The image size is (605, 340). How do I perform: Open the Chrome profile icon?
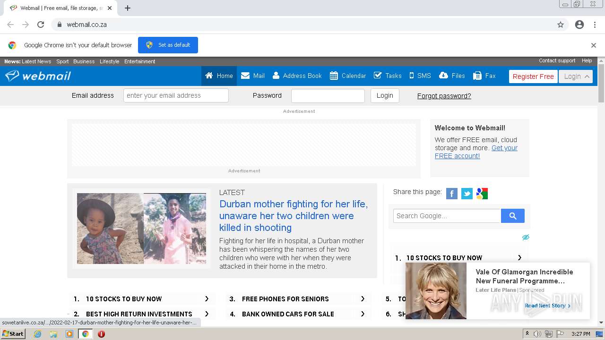(x=579, y=25)
